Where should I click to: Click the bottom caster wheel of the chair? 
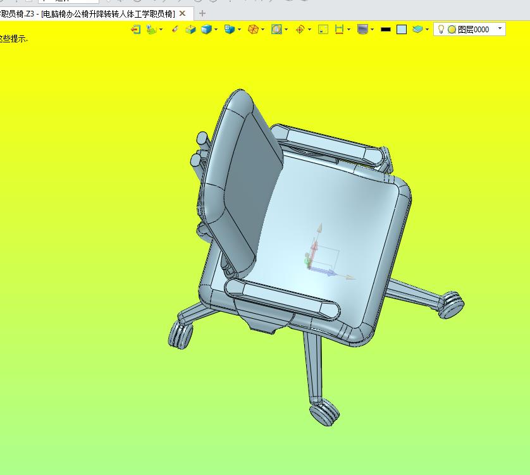point(324,412)
